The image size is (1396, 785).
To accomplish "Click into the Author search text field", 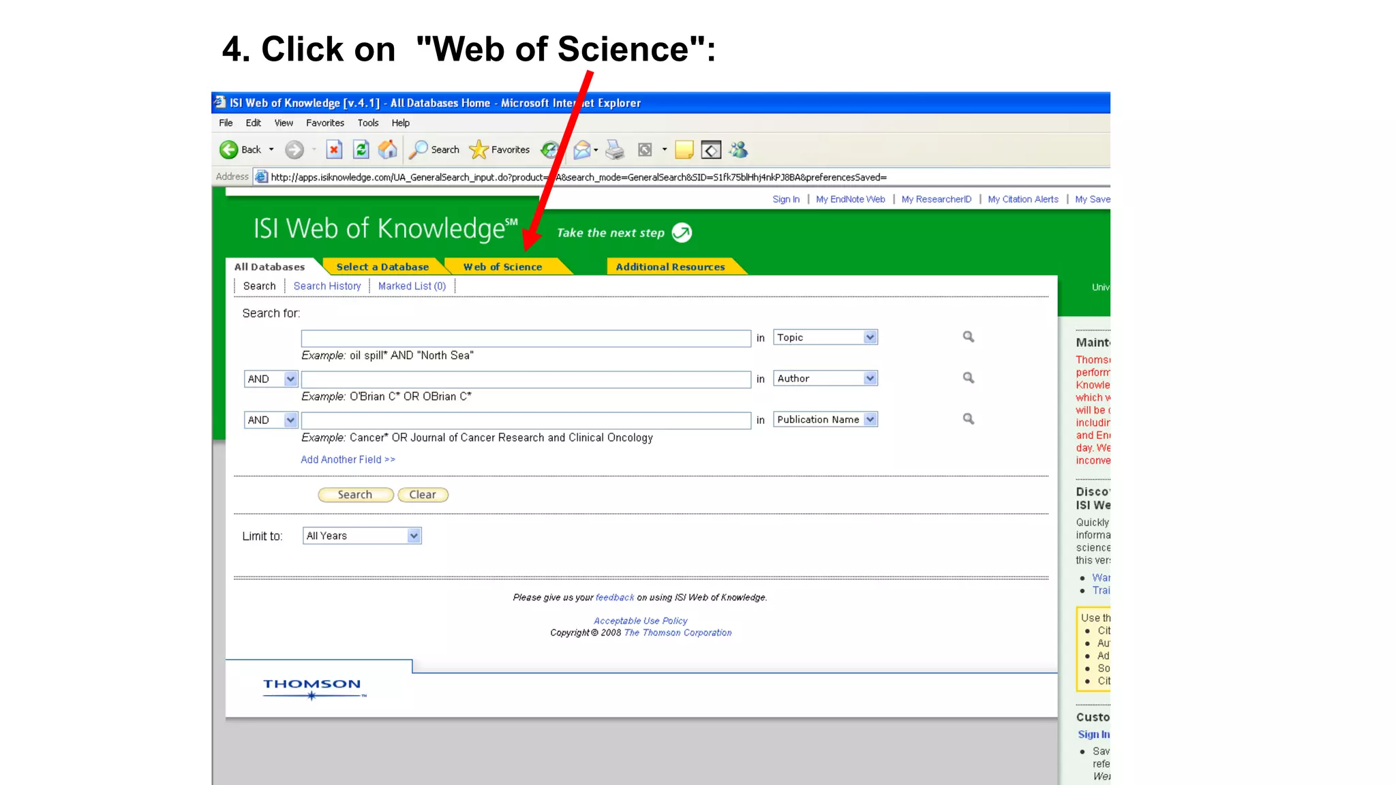I will [x=526, y=380].
